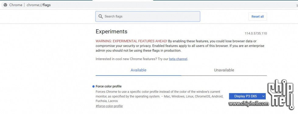Focus the Search flags input field
This screenshot has width=298, height=114.
coord(148,16)
